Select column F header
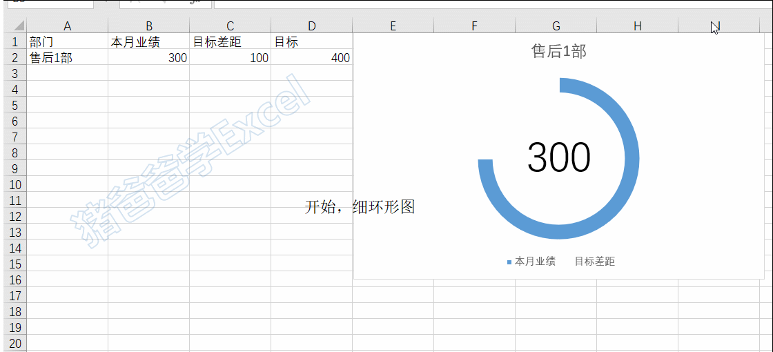This screenshot has width=773, height=352. [x=474, y=26]
